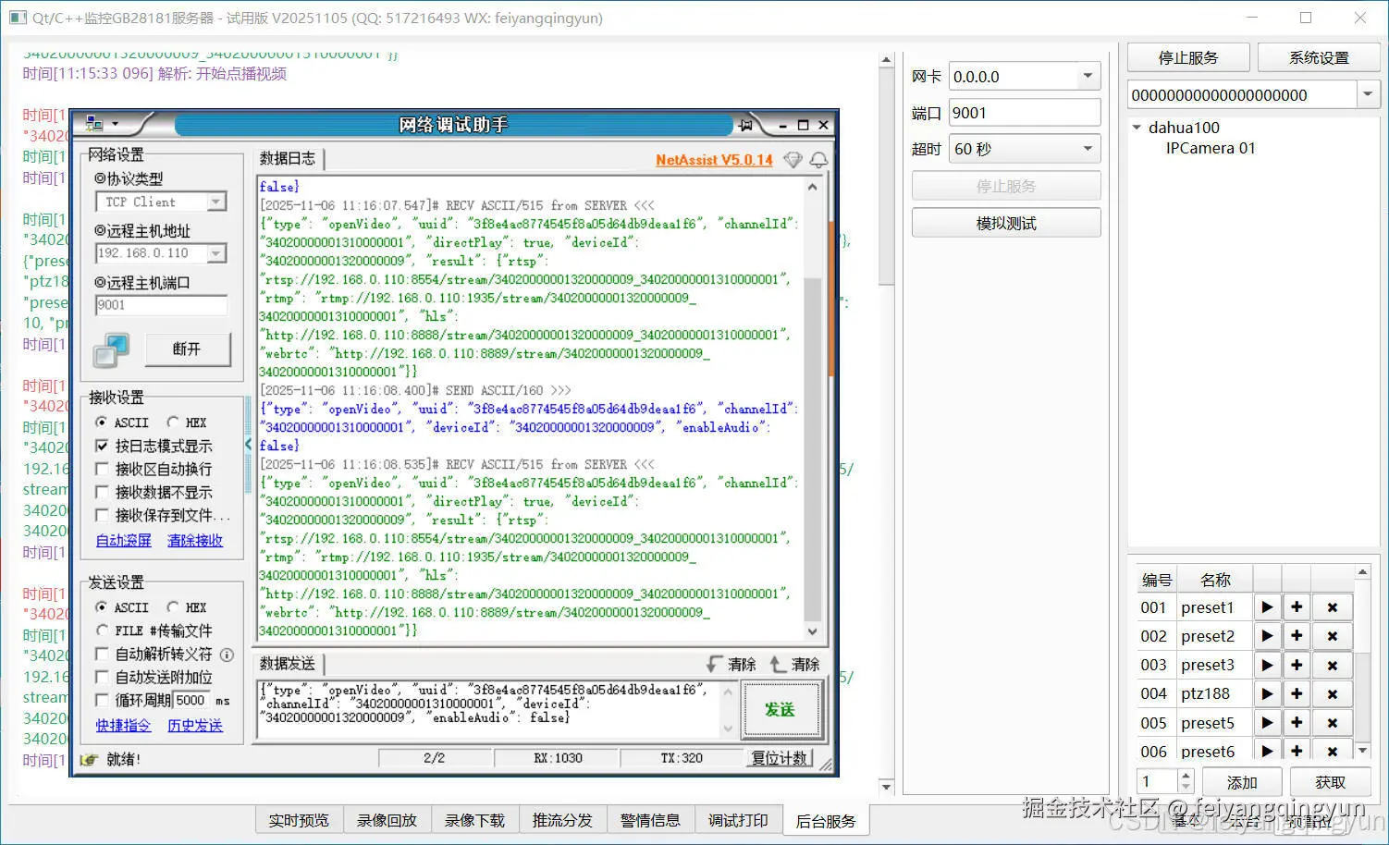The height and width of the screenshot is (845, 1389).
Task: Clear send area with first 清除 icon
Action: (714, 664)
